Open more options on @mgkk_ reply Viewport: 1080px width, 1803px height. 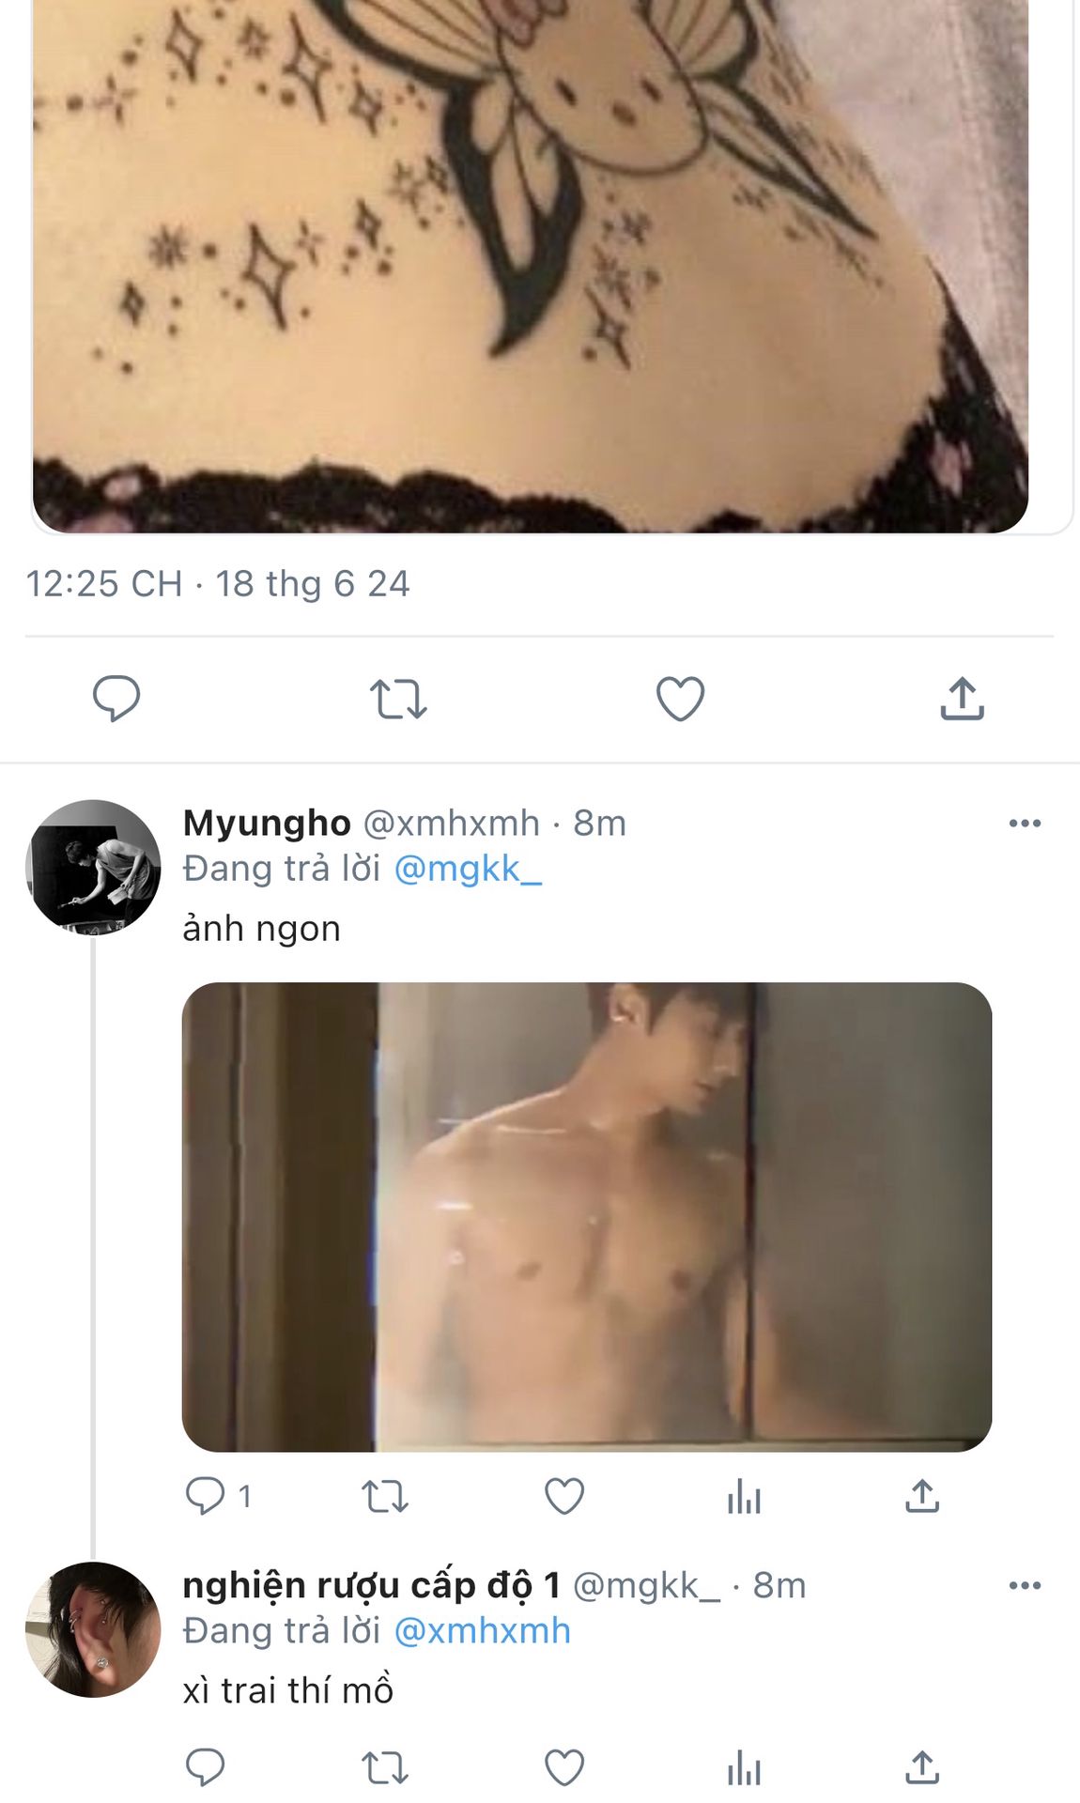1025,1586
